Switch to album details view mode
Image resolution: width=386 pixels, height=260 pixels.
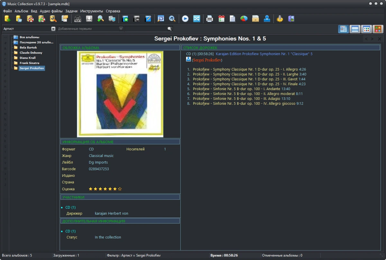click(x=343, y=29)
